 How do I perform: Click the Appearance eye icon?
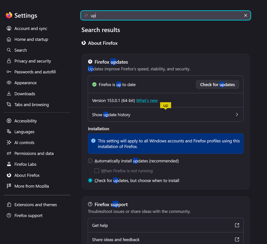pyautogui.click(x=9, y=83)
